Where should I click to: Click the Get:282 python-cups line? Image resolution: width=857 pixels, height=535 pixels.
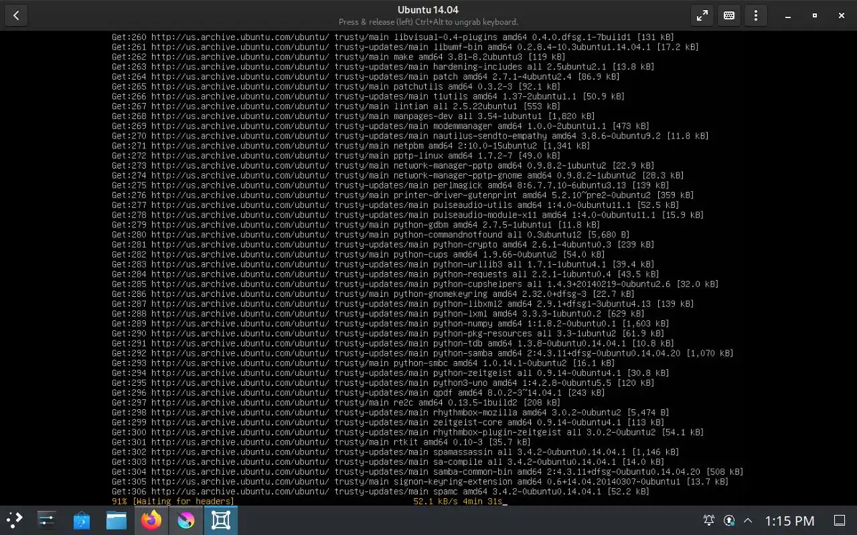point(358,254)
